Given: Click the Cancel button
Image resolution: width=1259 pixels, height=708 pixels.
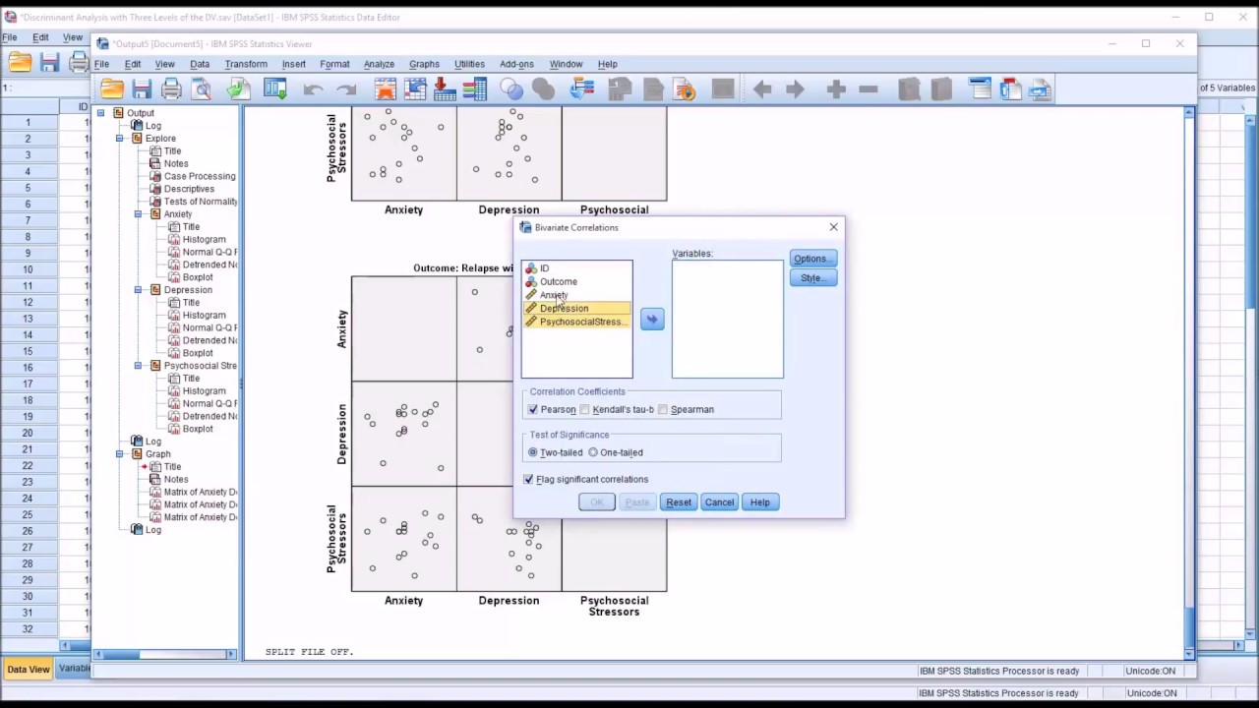Looking at the screenshot, I should (x=719, y=502).
